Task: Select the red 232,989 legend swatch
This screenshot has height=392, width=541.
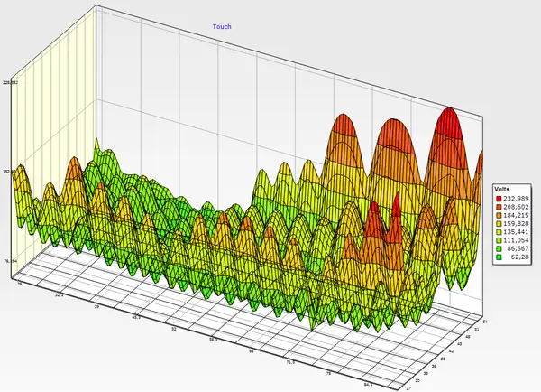Action: (499, 199)
